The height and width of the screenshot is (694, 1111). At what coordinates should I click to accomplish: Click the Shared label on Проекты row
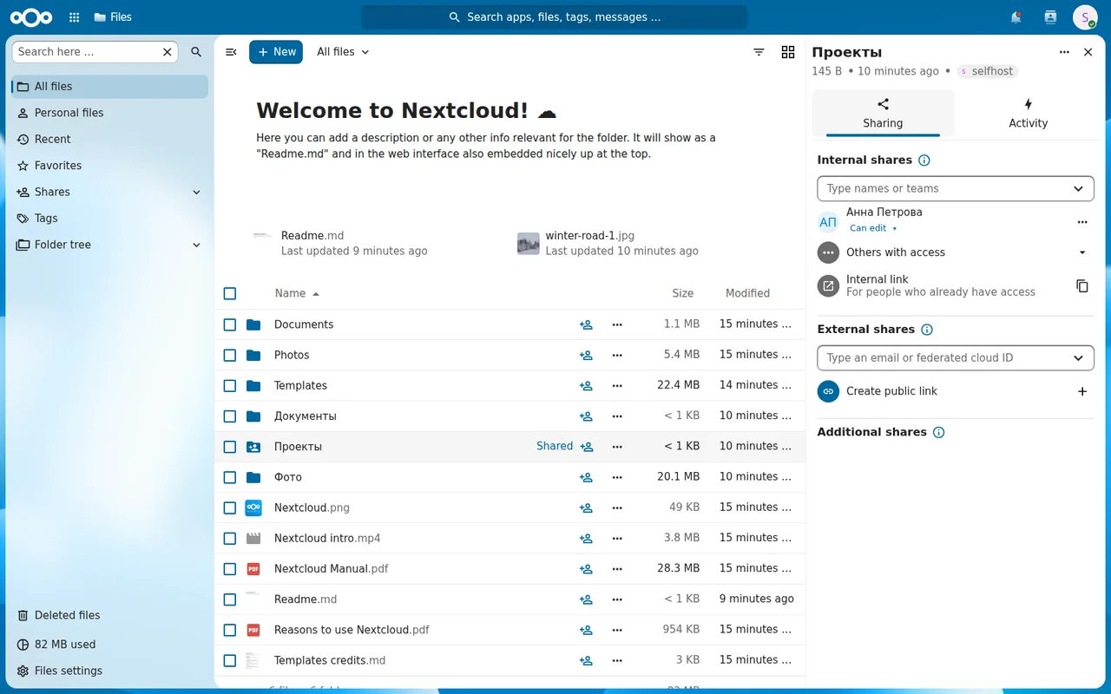tap(555, 446)
